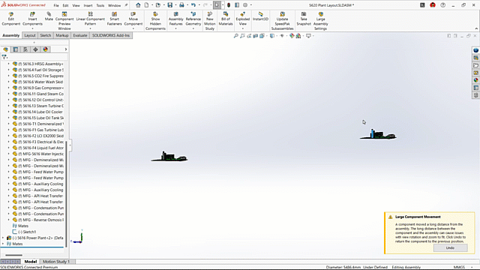This screenshot has width=480, height=270.
Task: Click Show Hidden Components
Action: 155,21
